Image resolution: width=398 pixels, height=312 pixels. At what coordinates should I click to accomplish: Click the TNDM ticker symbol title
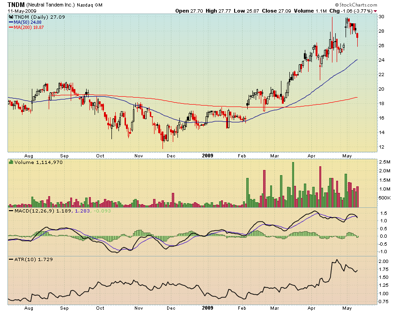coord(16,5)
